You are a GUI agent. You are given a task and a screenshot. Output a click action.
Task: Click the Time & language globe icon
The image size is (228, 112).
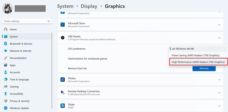click(x=5, y=80)
